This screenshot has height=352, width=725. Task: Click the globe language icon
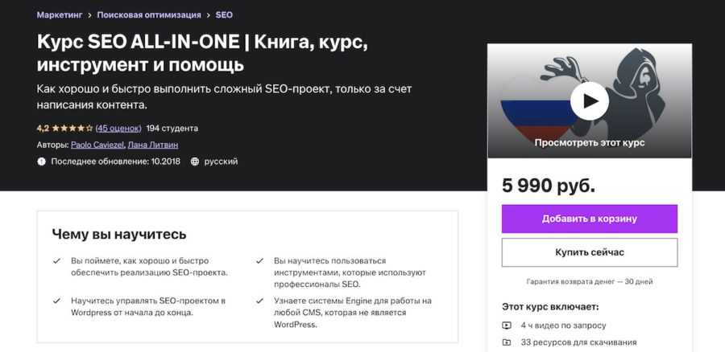point(194,162)
